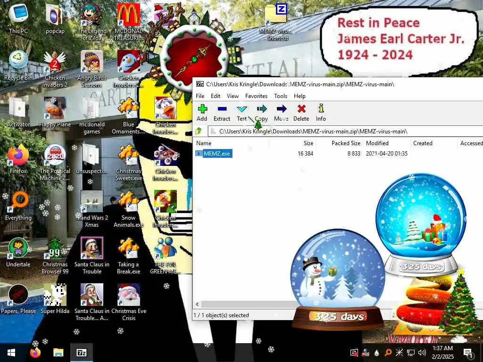Open the Favorites menu
The image size is (483, 362).
(256, 96)
